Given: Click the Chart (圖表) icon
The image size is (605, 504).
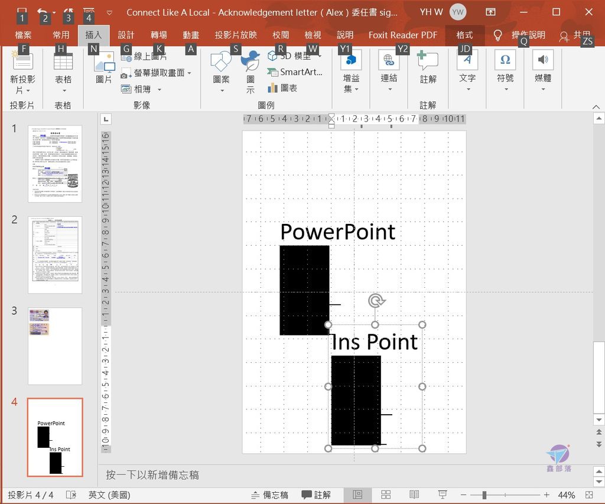Looking at the screenshot, I should tap(273, 88).
